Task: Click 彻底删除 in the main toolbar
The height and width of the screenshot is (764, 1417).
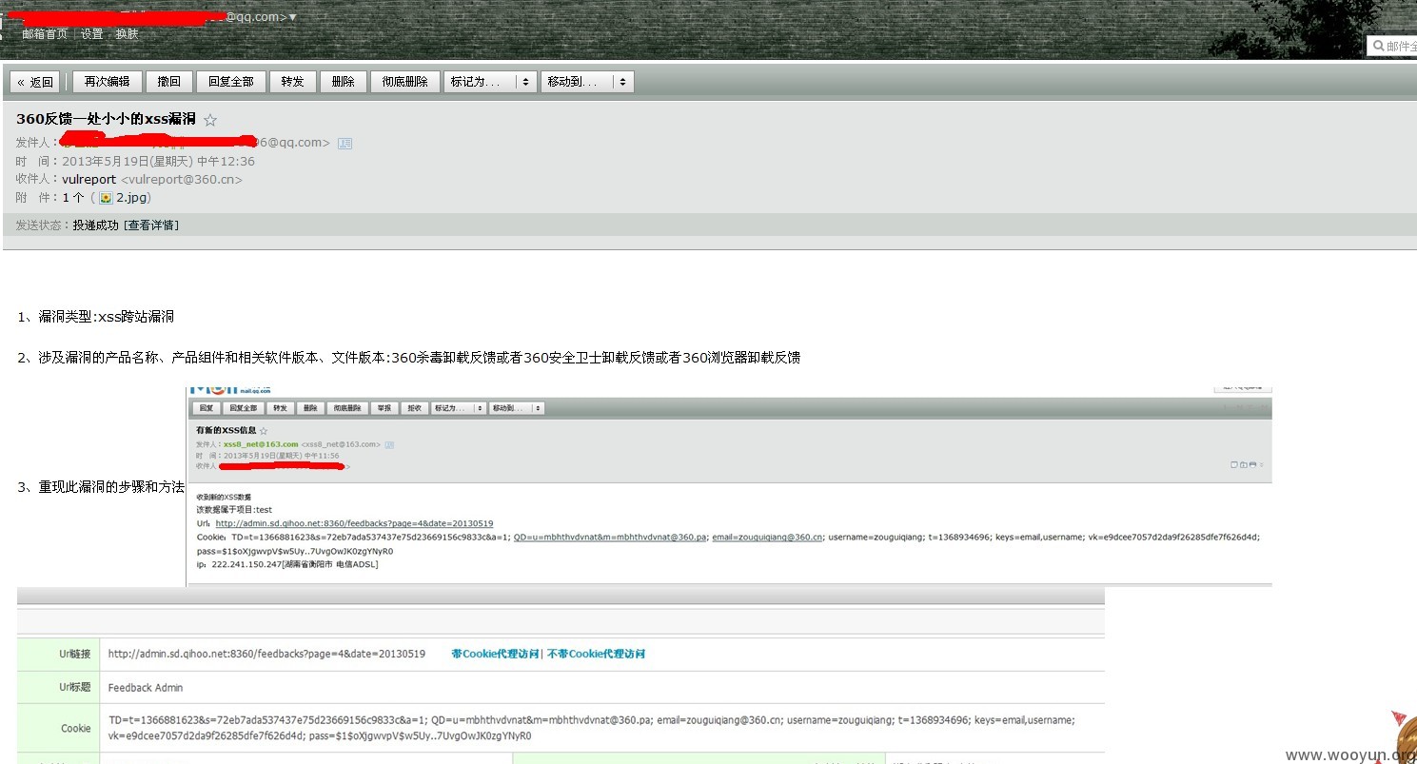Action: tap(405, 82)
